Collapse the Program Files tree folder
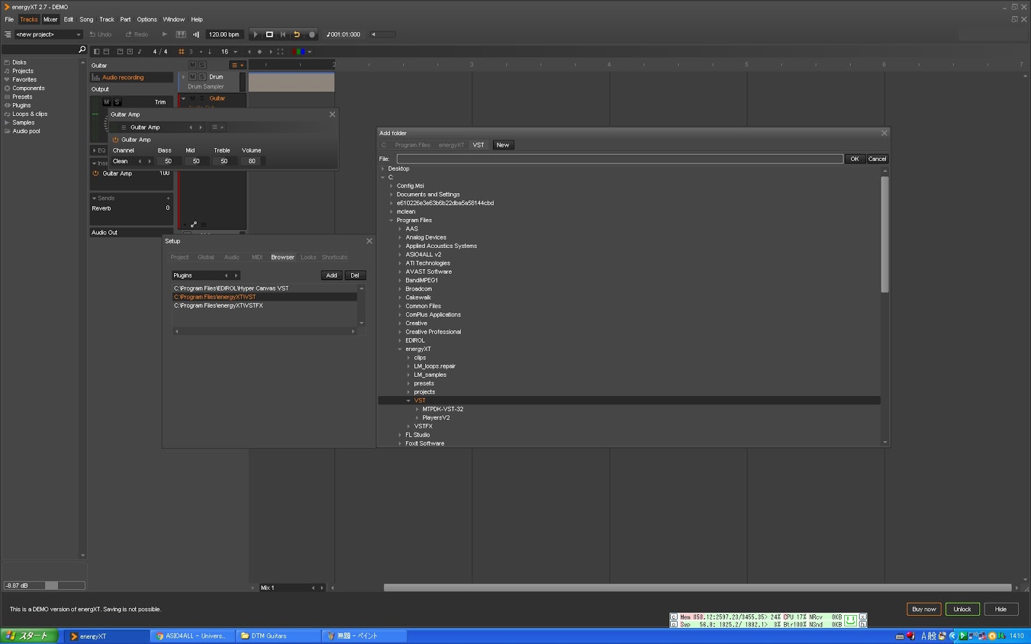 (x=391, y=220)
